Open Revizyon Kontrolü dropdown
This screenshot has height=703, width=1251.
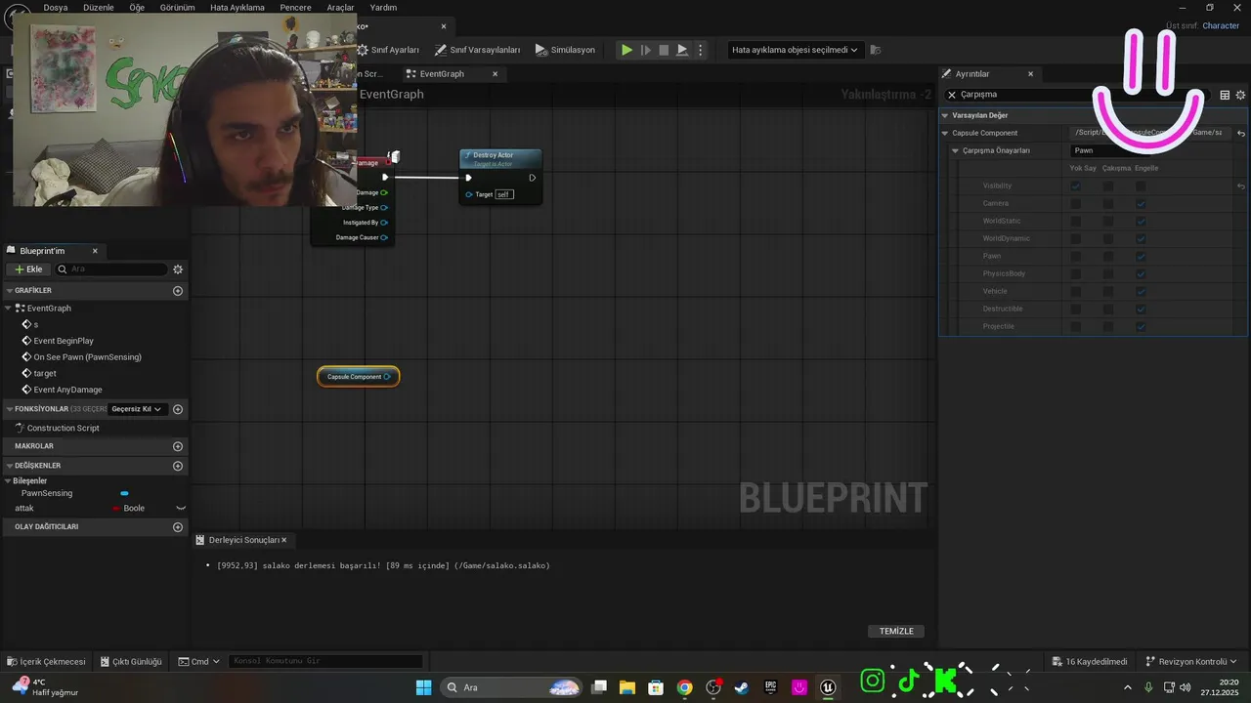coord(1191,662)
